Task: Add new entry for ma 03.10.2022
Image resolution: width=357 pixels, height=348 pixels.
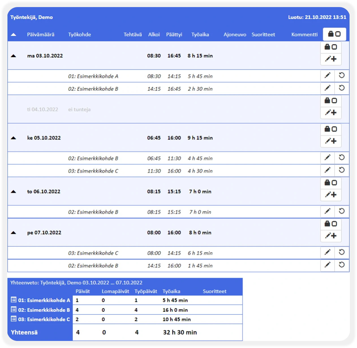Action: (x=331, y=59)
